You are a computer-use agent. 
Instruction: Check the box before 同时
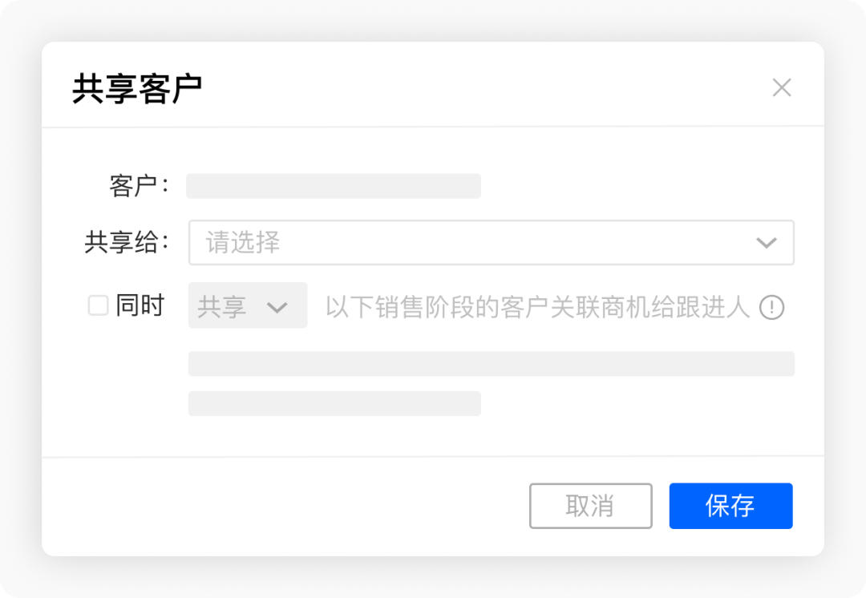tap(99, 305)
